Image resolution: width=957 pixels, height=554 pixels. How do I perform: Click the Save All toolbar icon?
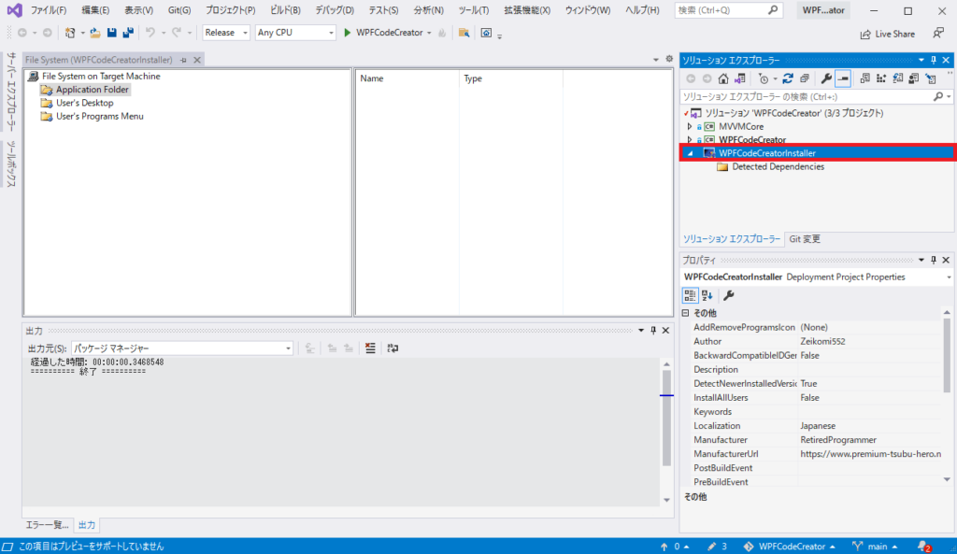128,33
